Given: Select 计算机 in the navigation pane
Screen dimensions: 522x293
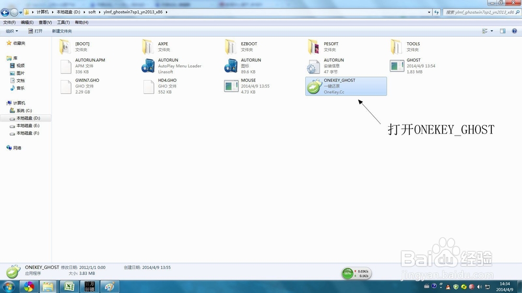Looking at the screenshot, I should [x=16, y=103].
